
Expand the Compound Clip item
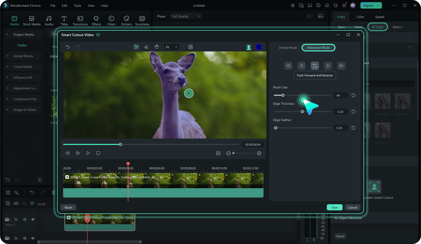[7, 99]
